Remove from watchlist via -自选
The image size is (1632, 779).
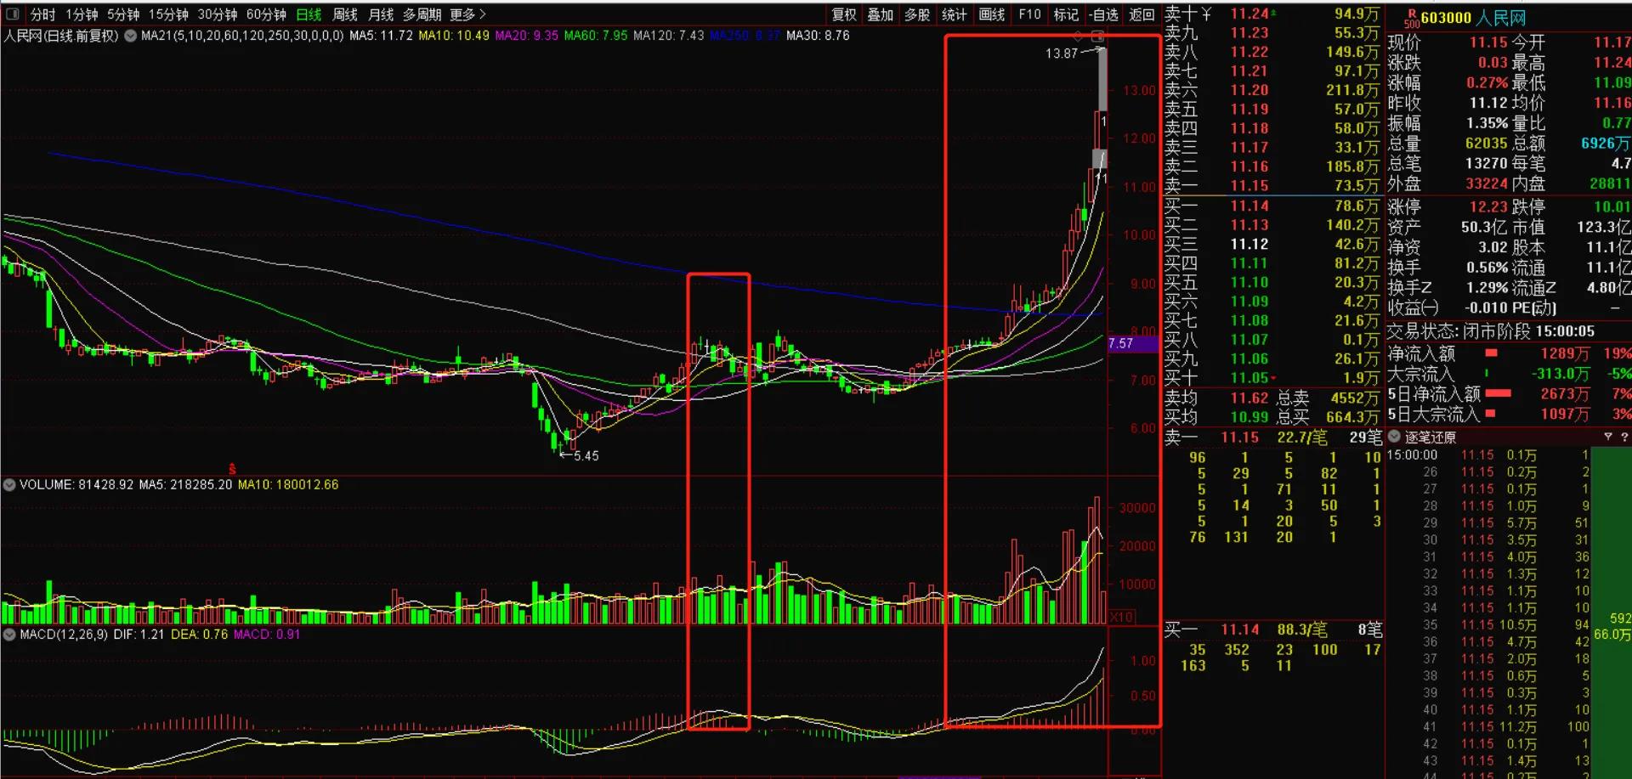[1103, 14]
